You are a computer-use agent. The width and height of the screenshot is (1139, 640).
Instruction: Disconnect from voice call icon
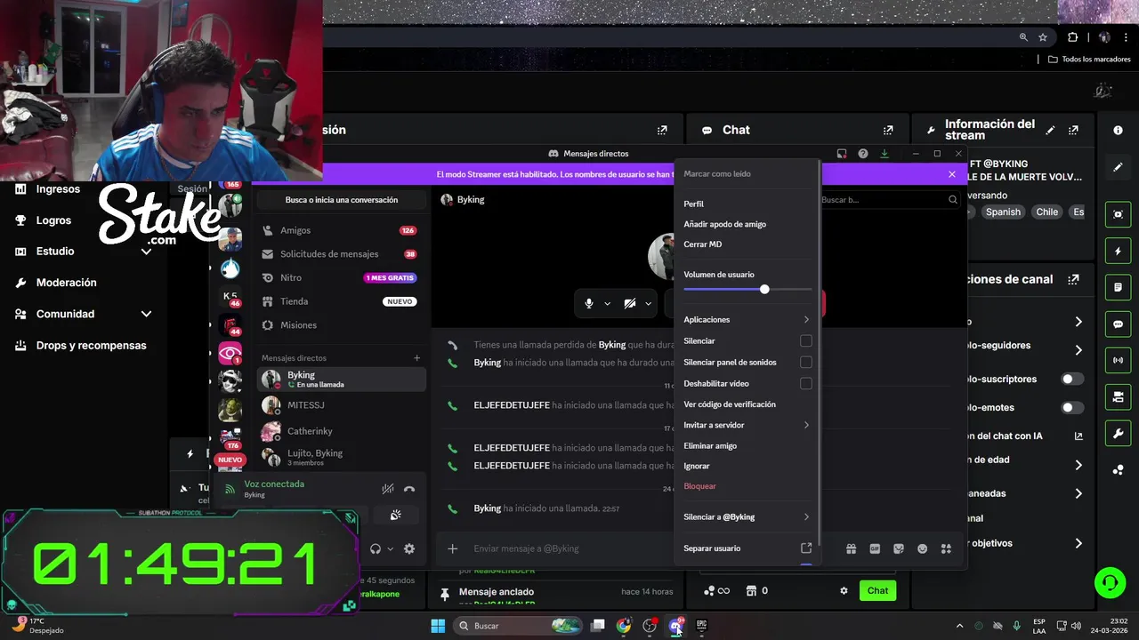[409, 489]
